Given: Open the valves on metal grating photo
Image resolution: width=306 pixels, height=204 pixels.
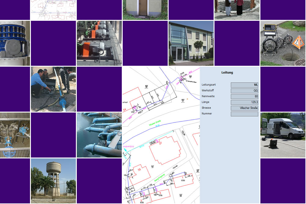Looking at the screenshot, I should [15, 135].
